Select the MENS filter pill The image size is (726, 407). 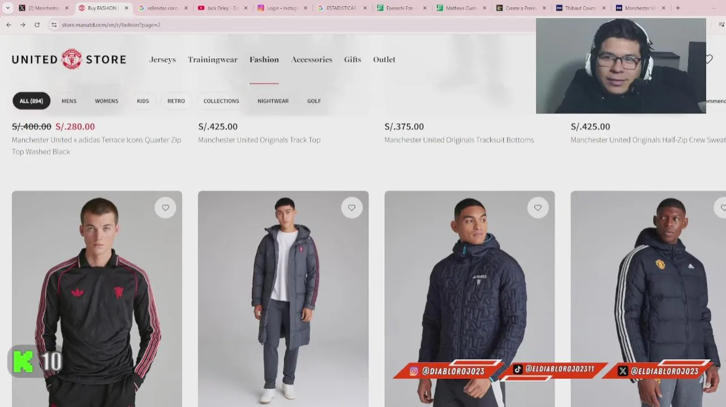tap(69, 101)
